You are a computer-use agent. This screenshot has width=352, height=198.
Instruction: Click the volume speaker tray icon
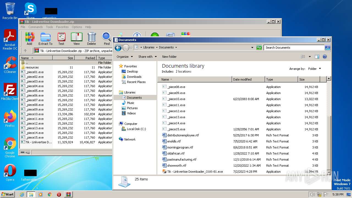[x=312, y=194]
